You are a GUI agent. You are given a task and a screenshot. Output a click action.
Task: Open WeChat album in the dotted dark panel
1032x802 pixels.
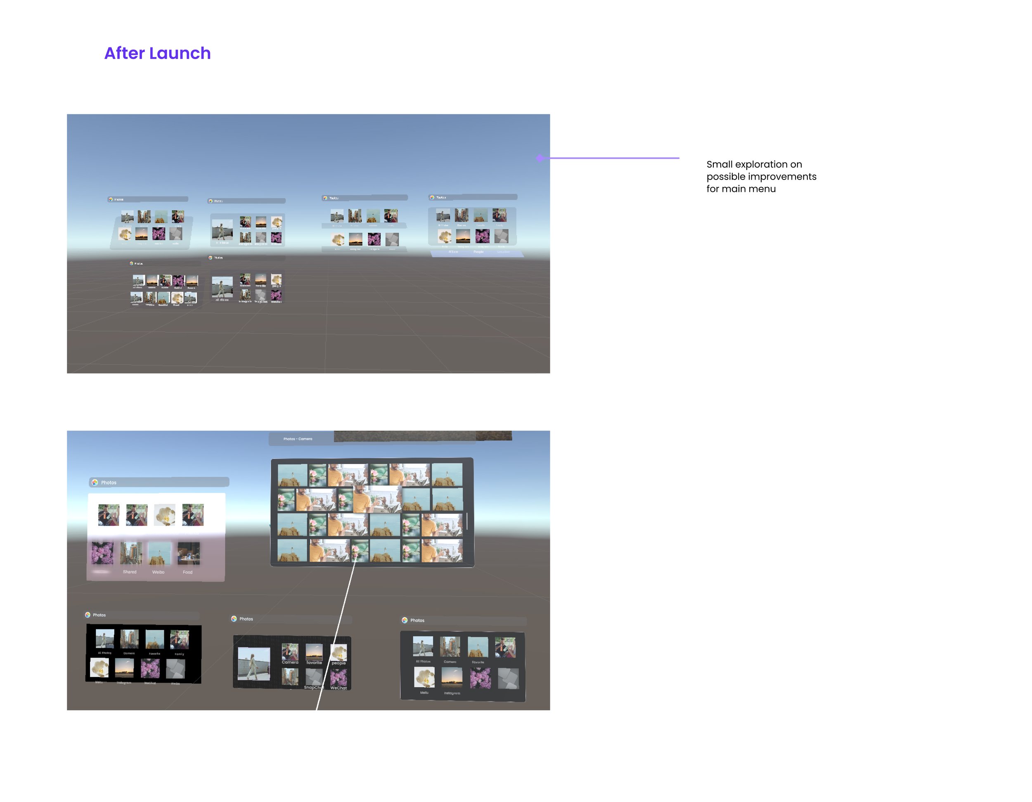coord(339,678)
